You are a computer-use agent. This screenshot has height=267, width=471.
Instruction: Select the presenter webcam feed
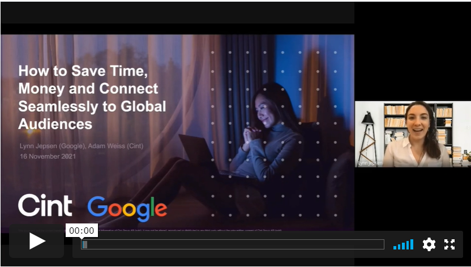pos(412,134)
